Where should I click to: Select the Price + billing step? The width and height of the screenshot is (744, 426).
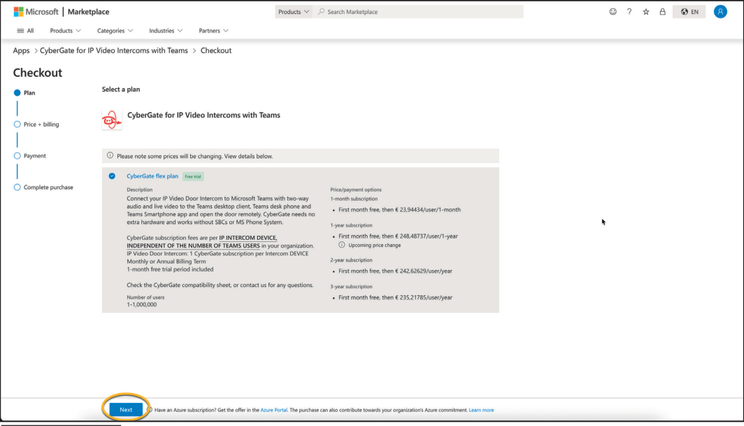(x=17, y=125)
